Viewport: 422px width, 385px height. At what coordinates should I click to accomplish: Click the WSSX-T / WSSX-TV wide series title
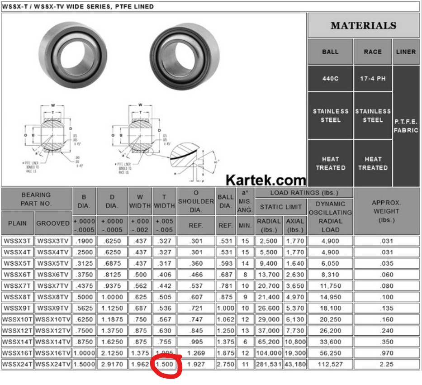[78, 6]
